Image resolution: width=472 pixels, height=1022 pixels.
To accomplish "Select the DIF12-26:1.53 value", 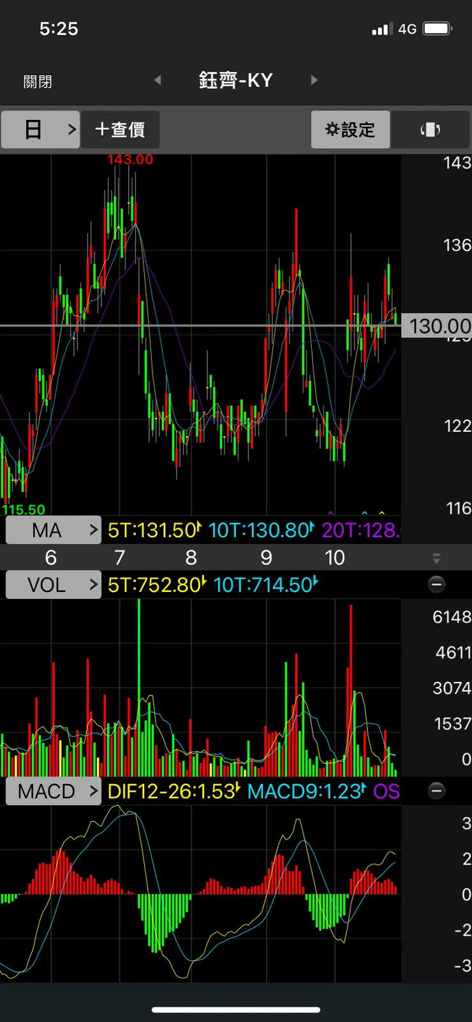I will [174, 791].
